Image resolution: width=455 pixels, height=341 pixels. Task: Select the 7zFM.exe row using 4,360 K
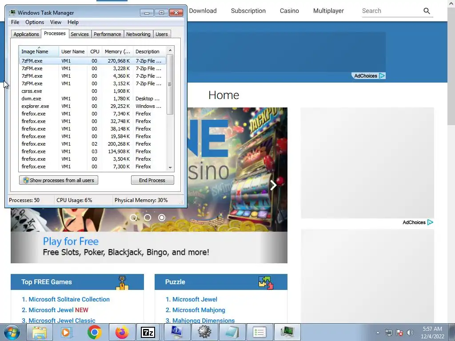click(x=92, y=76)
